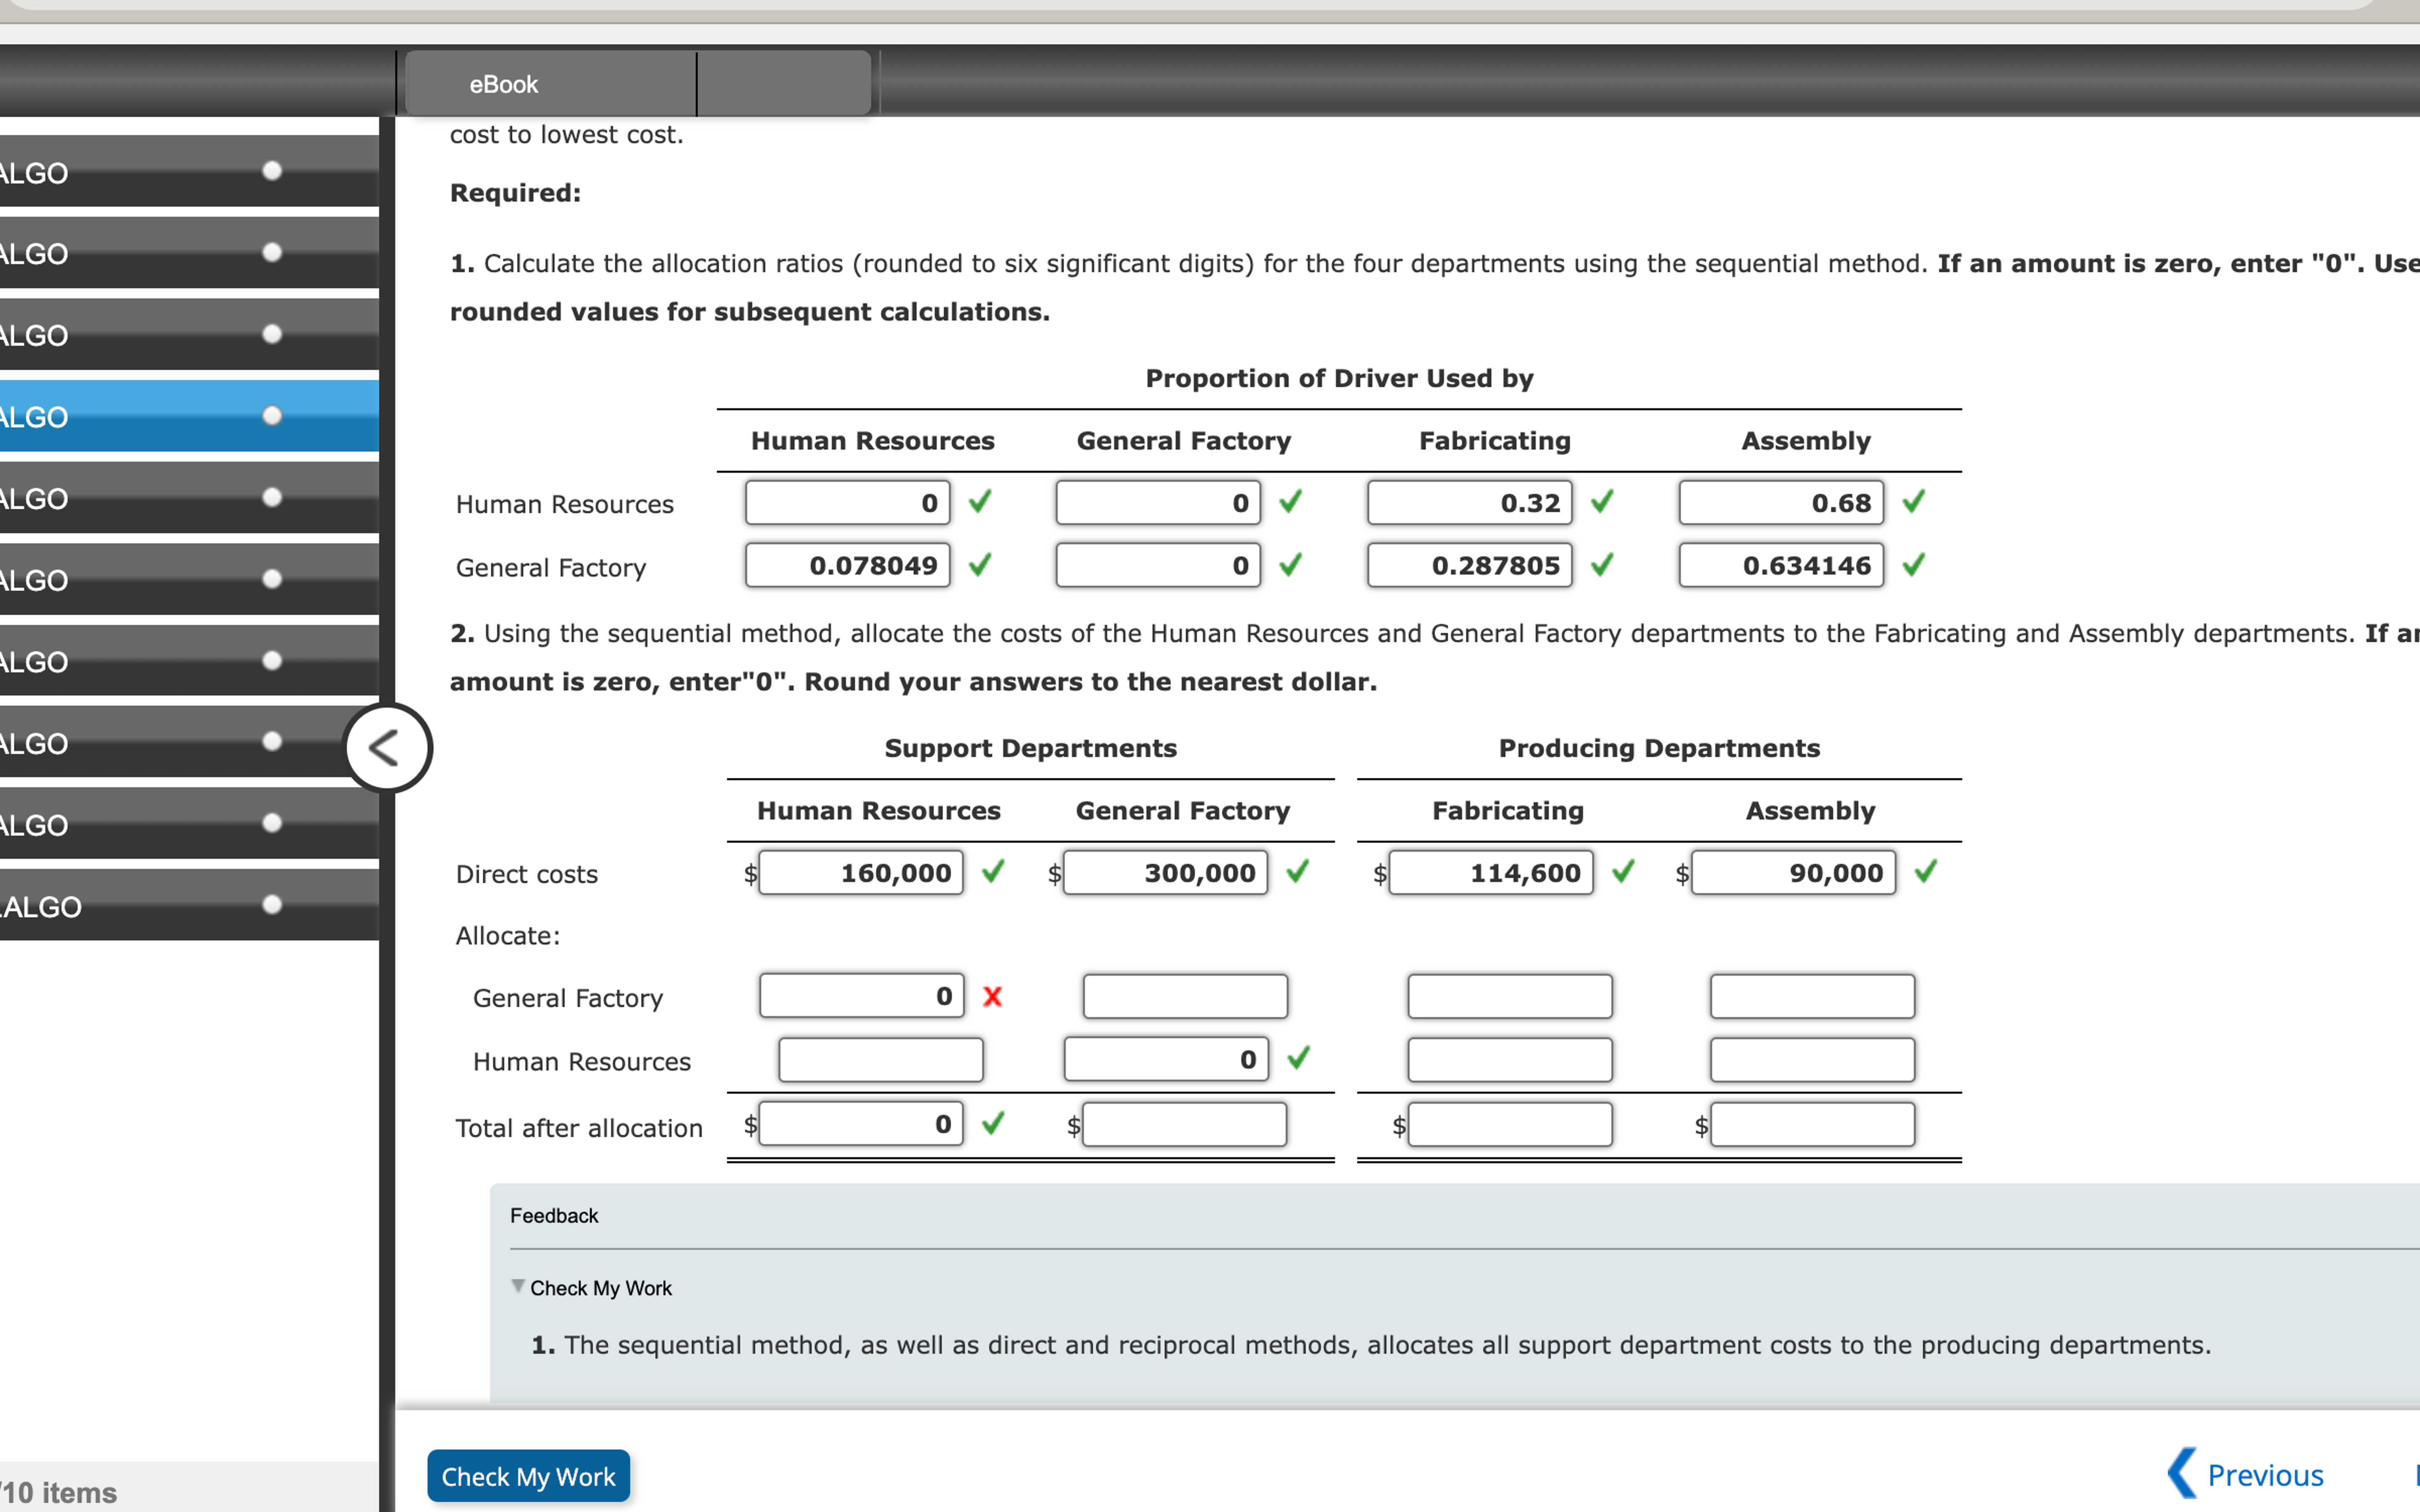Screen dimensions: 2420x1512
Task: Open the eBook panel
Action: 503,84
